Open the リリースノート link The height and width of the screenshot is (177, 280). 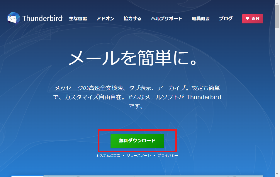tap(139, 155)
